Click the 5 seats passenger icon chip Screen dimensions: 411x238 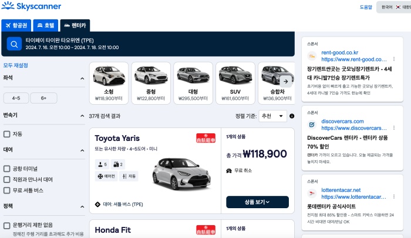point(102,164)
